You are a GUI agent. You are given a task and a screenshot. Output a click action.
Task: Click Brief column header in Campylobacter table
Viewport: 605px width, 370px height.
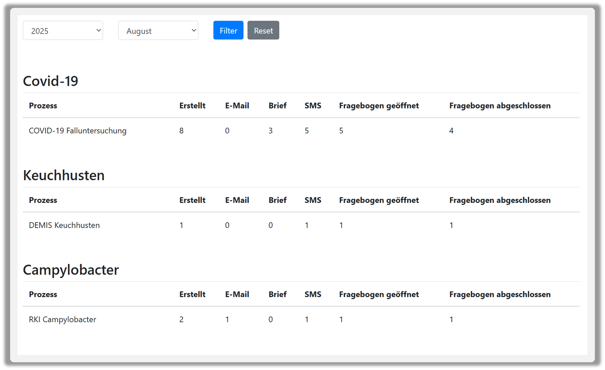point(277,294)
